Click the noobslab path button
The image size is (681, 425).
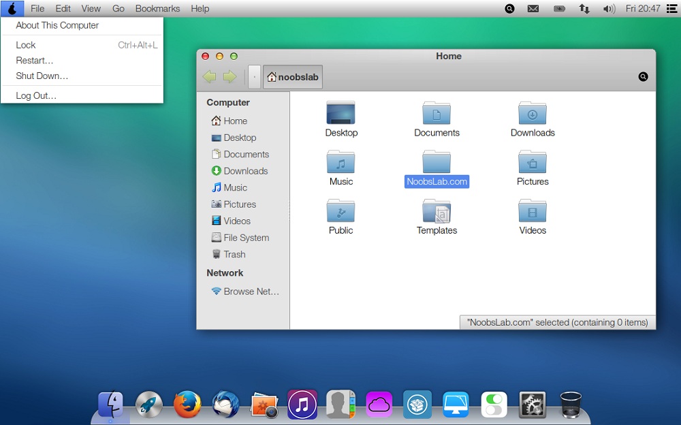tap(293, 77)
